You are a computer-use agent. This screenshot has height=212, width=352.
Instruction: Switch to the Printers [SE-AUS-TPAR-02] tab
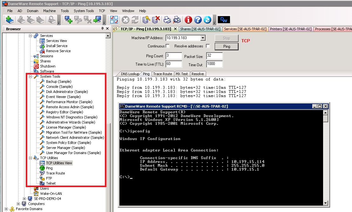click(x=291, y=29)
